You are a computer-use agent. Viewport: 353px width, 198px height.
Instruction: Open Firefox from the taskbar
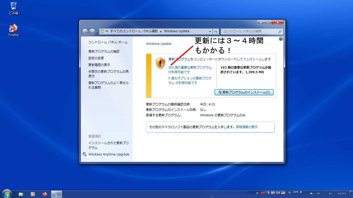pos(45,194)
